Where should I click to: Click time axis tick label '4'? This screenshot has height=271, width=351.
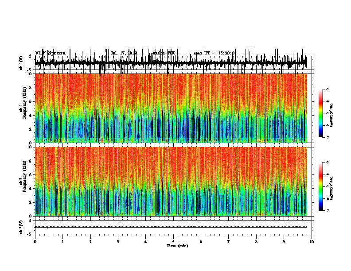[146, 242]
